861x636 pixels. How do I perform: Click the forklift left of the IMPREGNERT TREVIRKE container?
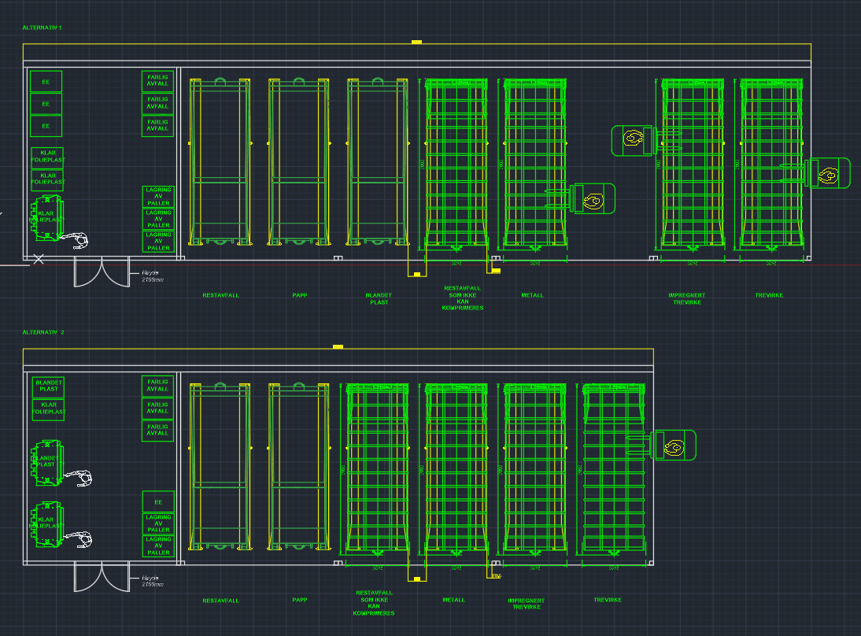pyautogui.click(x=634, y=139)
